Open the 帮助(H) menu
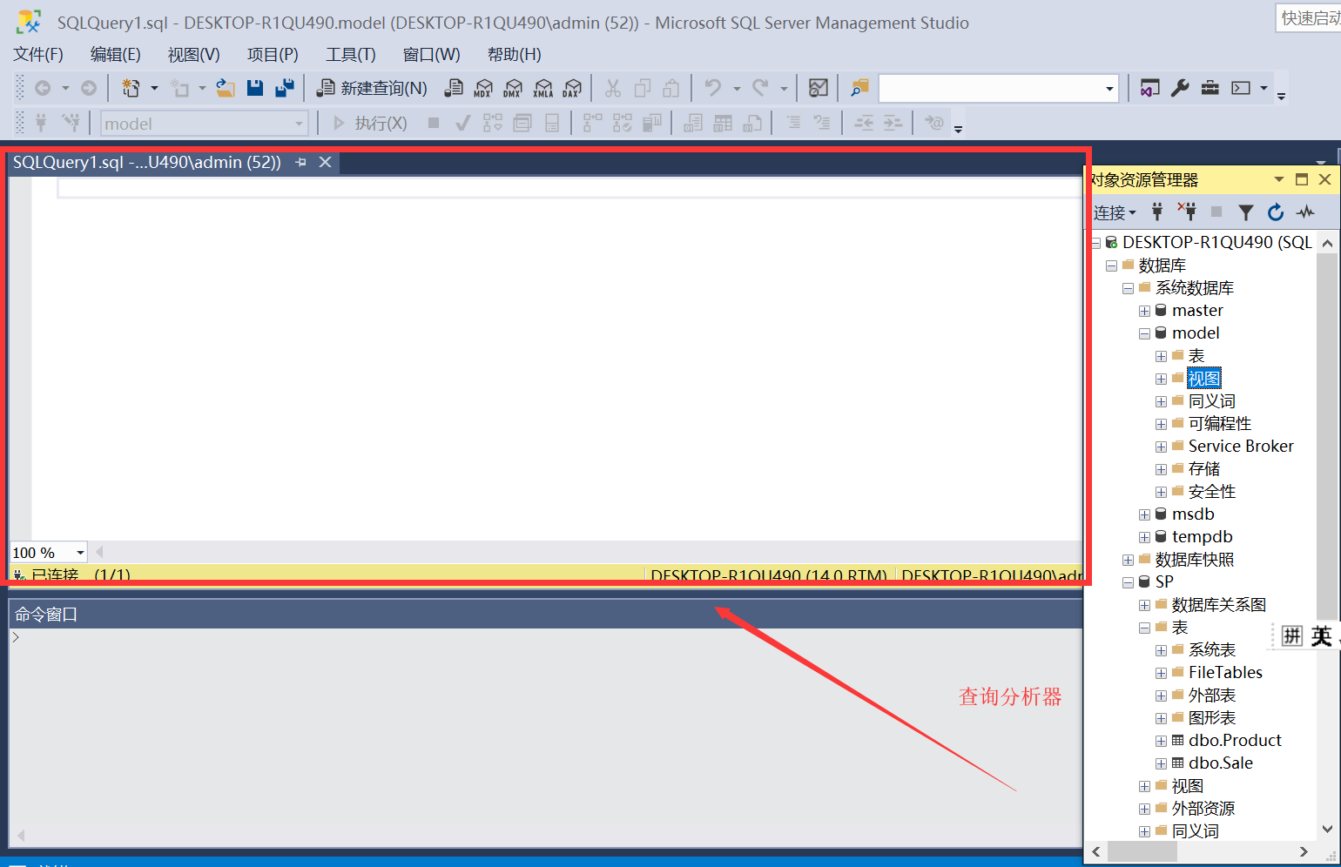Image resolution: width=1341 pixels, height=867 pixels. [515, 54]
